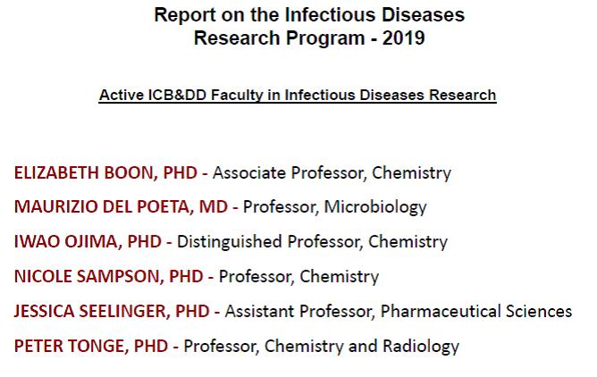Click "Chemistry" on Iwao Ojima's line

click(408, 241)
